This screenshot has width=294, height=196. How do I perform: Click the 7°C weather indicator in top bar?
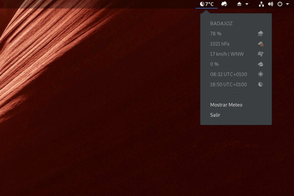point(206,4)
